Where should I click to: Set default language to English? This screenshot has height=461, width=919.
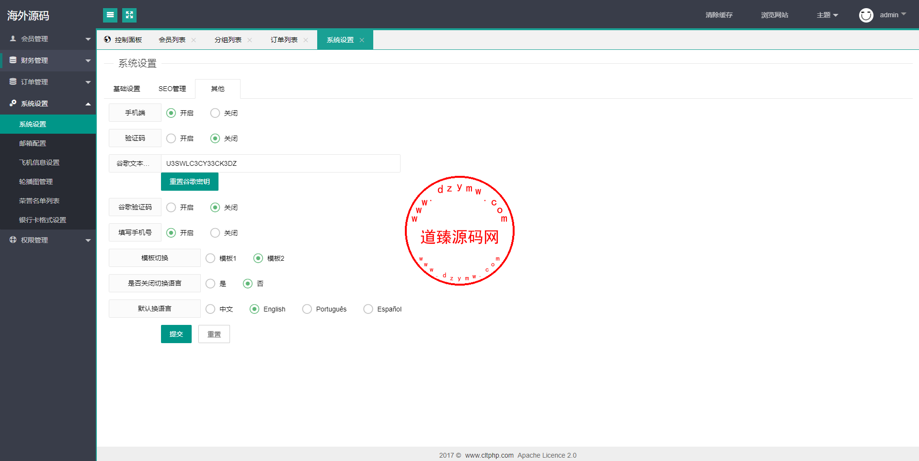[254, 309]
